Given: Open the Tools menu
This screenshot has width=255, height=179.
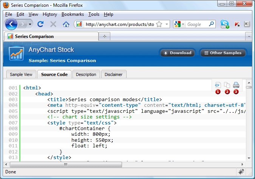Looking at the screenshot, I should pyautogui.click(x=94, y=14).
